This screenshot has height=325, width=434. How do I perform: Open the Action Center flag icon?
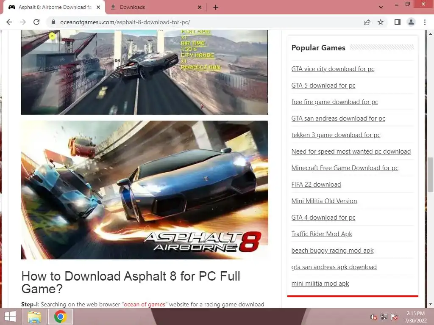pyautogui.click(x=394, y=317)
